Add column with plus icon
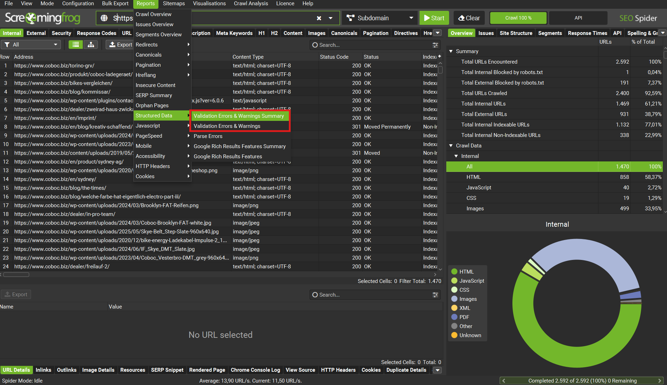667x385 pixels. [x=440, y=57]
